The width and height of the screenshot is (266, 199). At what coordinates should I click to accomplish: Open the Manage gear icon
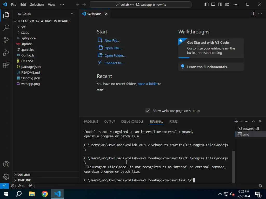(6, 177)
